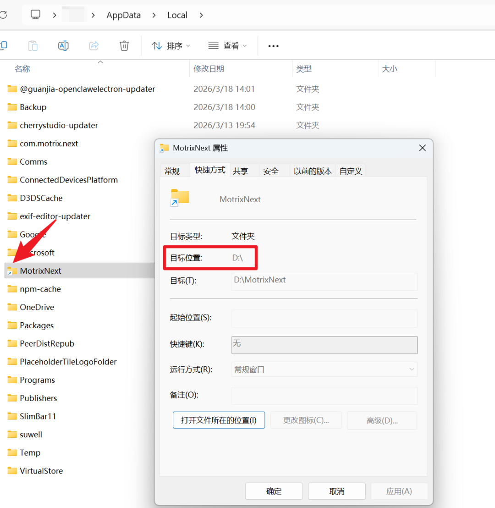
Task: Switch to the 安全 tab
Action: point(271,170)
